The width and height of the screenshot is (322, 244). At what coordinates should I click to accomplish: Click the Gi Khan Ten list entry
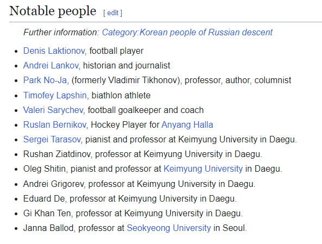(x=133, y=213)
